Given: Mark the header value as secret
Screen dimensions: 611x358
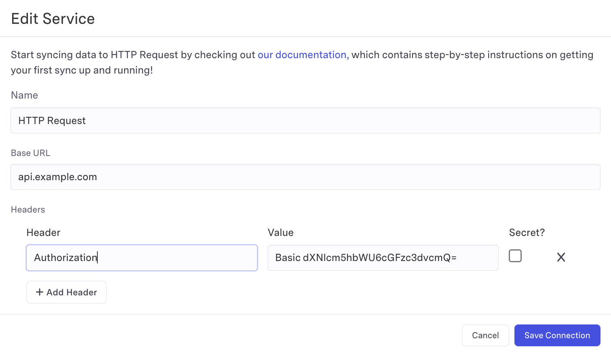Looking at the screenshot, I should (x=515, y=256).
